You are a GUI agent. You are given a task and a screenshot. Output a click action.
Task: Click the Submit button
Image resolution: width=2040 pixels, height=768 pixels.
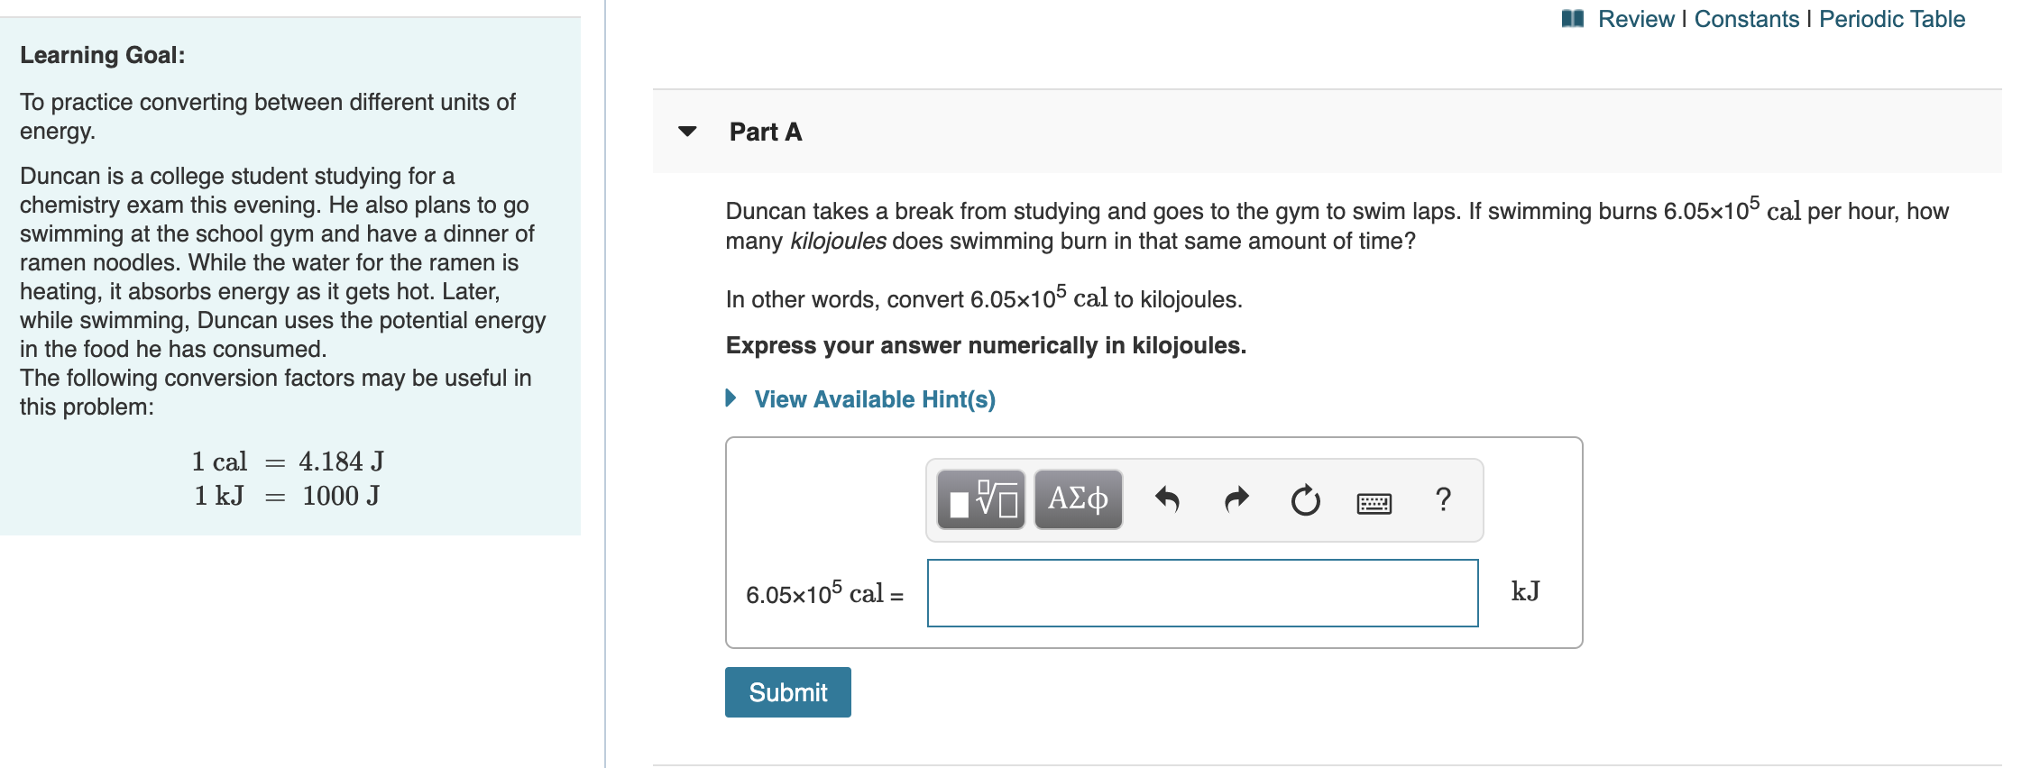pyautogui.click(x=786, y=692)
